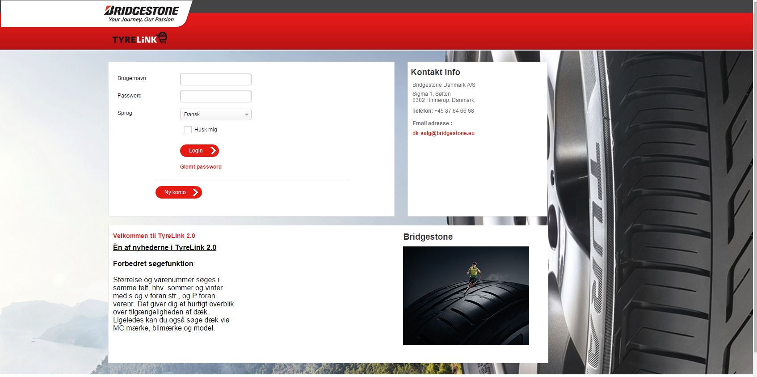
Task: Enable the Husk mig checkbox
Action: tap(188, 130)
